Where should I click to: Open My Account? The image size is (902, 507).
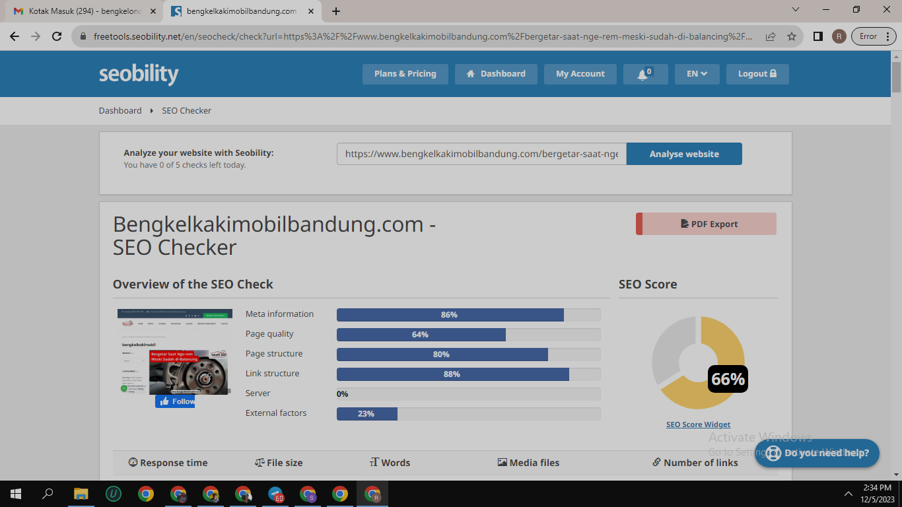(x=580, y=74)
